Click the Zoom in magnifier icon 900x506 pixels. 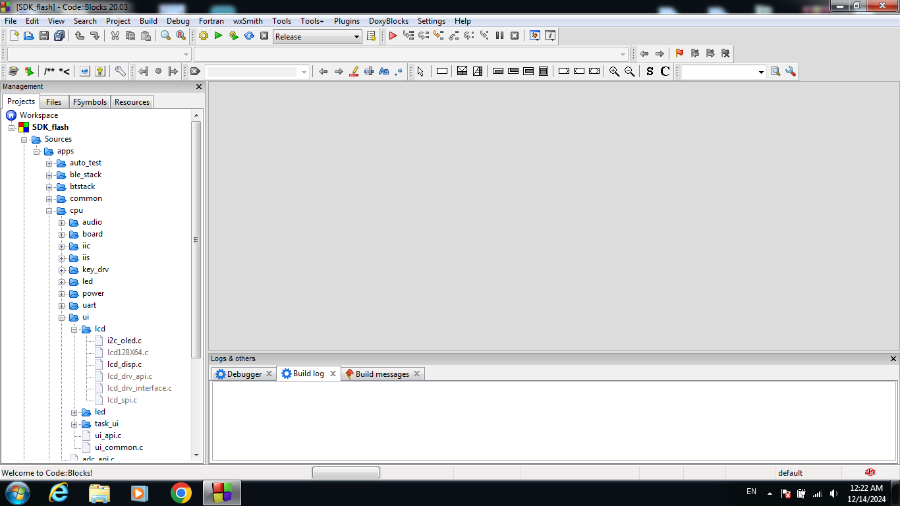pos(614,71)
